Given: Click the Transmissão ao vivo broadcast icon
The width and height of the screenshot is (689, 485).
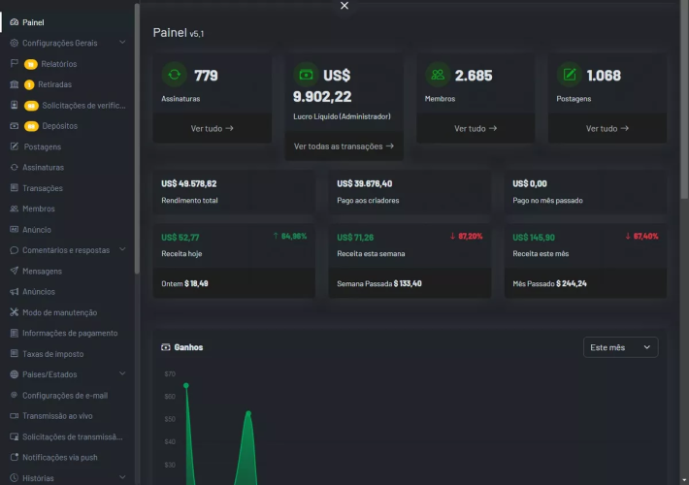Looking at the screenshot, I should click(x=14, y=416).
